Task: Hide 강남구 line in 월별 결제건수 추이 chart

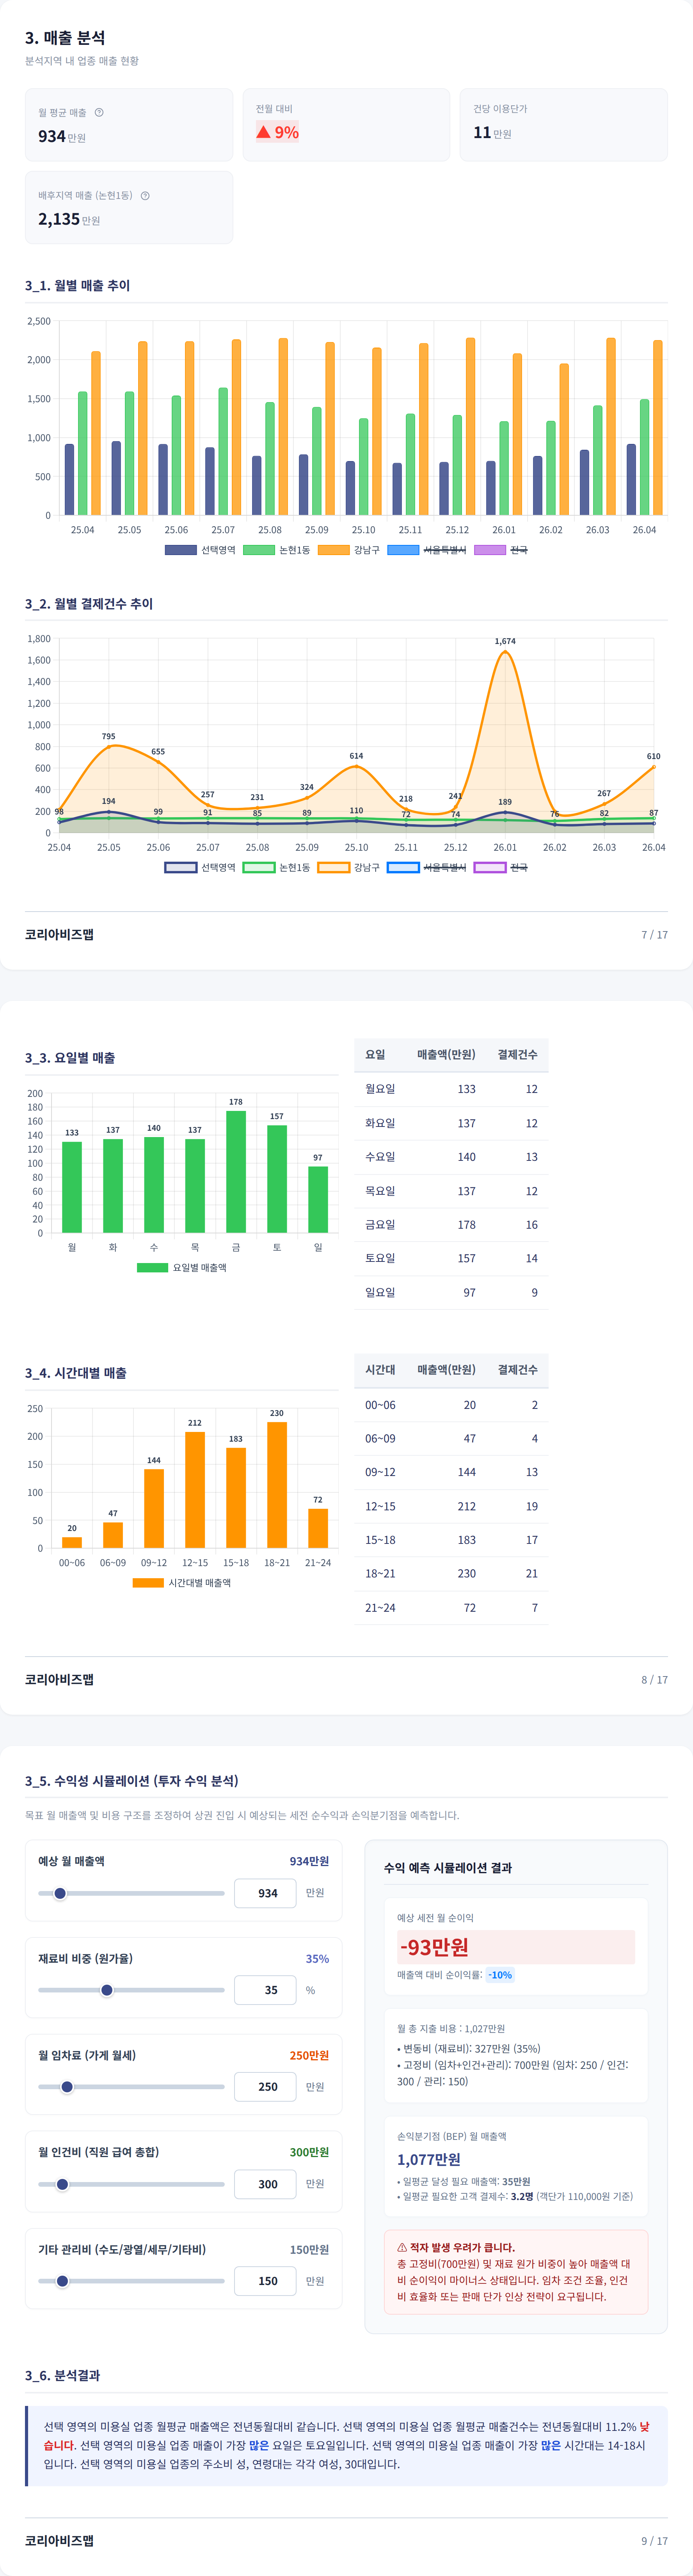Action: (348, 867)
